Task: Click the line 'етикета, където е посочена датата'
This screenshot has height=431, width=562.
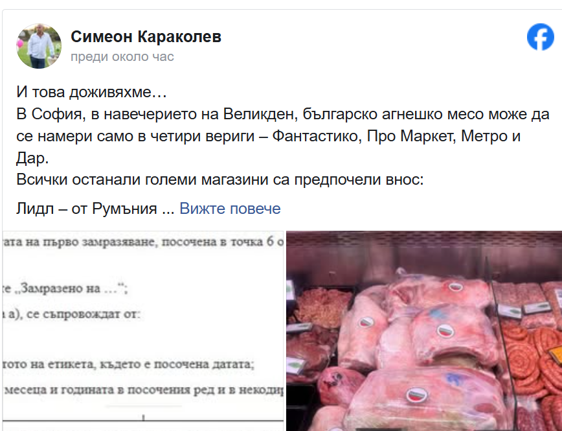Action: pyautogui.click(x=151, y=364)
